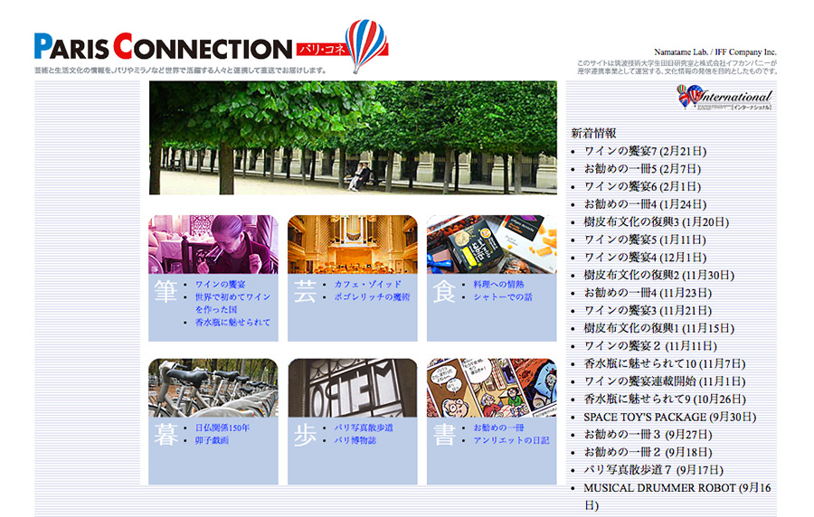This screenshot has width=814, height=517.
Task: Open the rental bicycles thumbnail
Action: [x=213, y=388]
